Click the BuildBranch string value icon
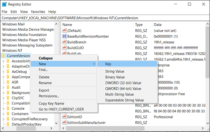The height and width of the screenshot is (132, 210). [x=64, y=42]
